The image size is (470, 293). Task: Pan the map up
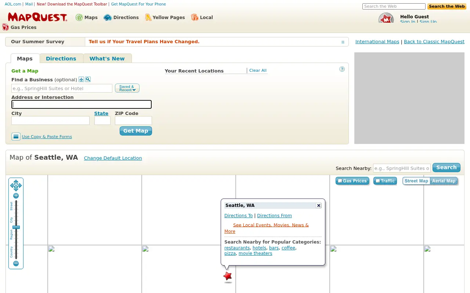16,181
